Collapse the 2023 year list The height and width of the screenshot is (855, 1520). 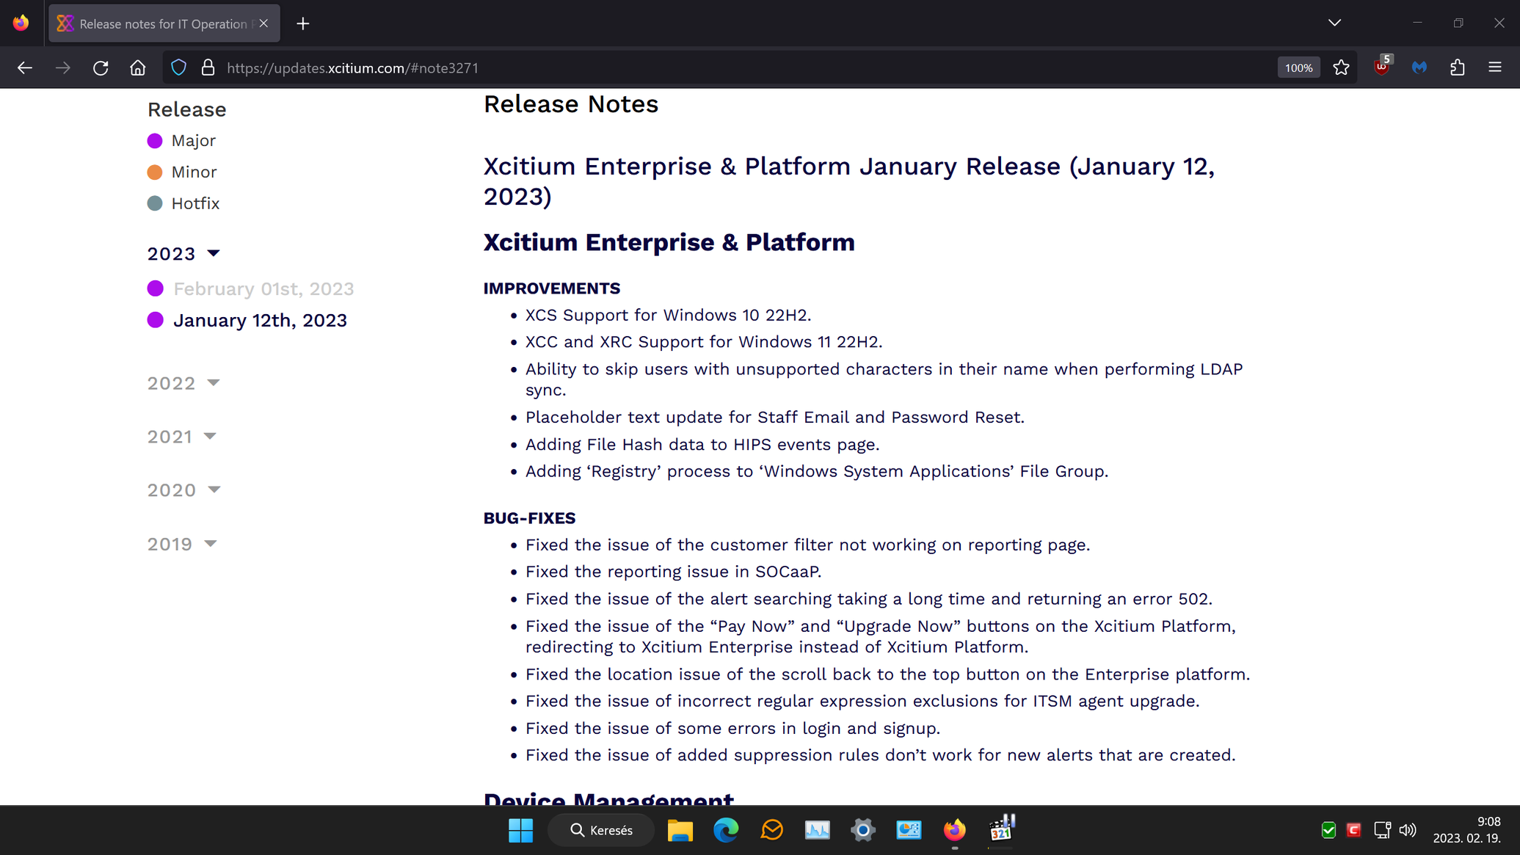(x=184, y=253)
